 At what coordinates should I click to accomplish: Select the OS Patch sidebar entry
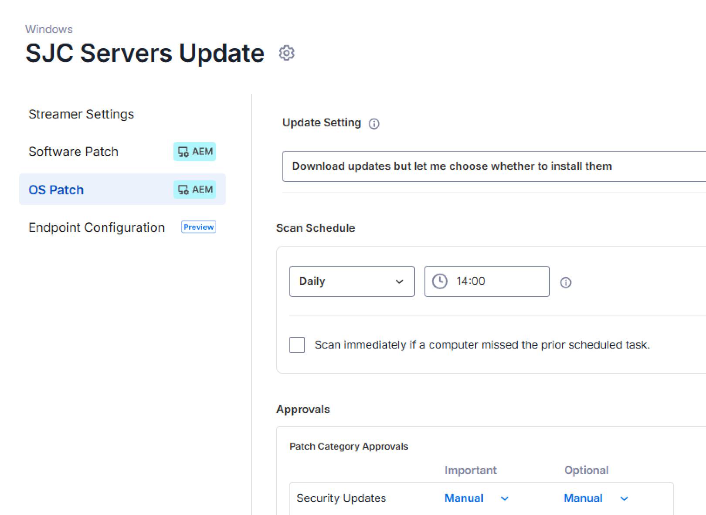[x=56, y=190]
